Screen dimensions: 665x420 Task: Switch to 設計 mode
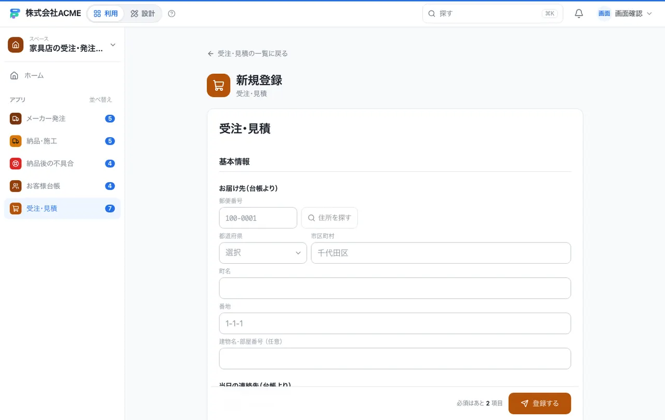[143, 13]
